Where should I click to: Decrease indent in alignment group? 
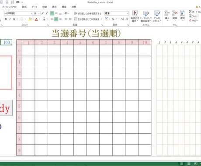coord(66,19)
